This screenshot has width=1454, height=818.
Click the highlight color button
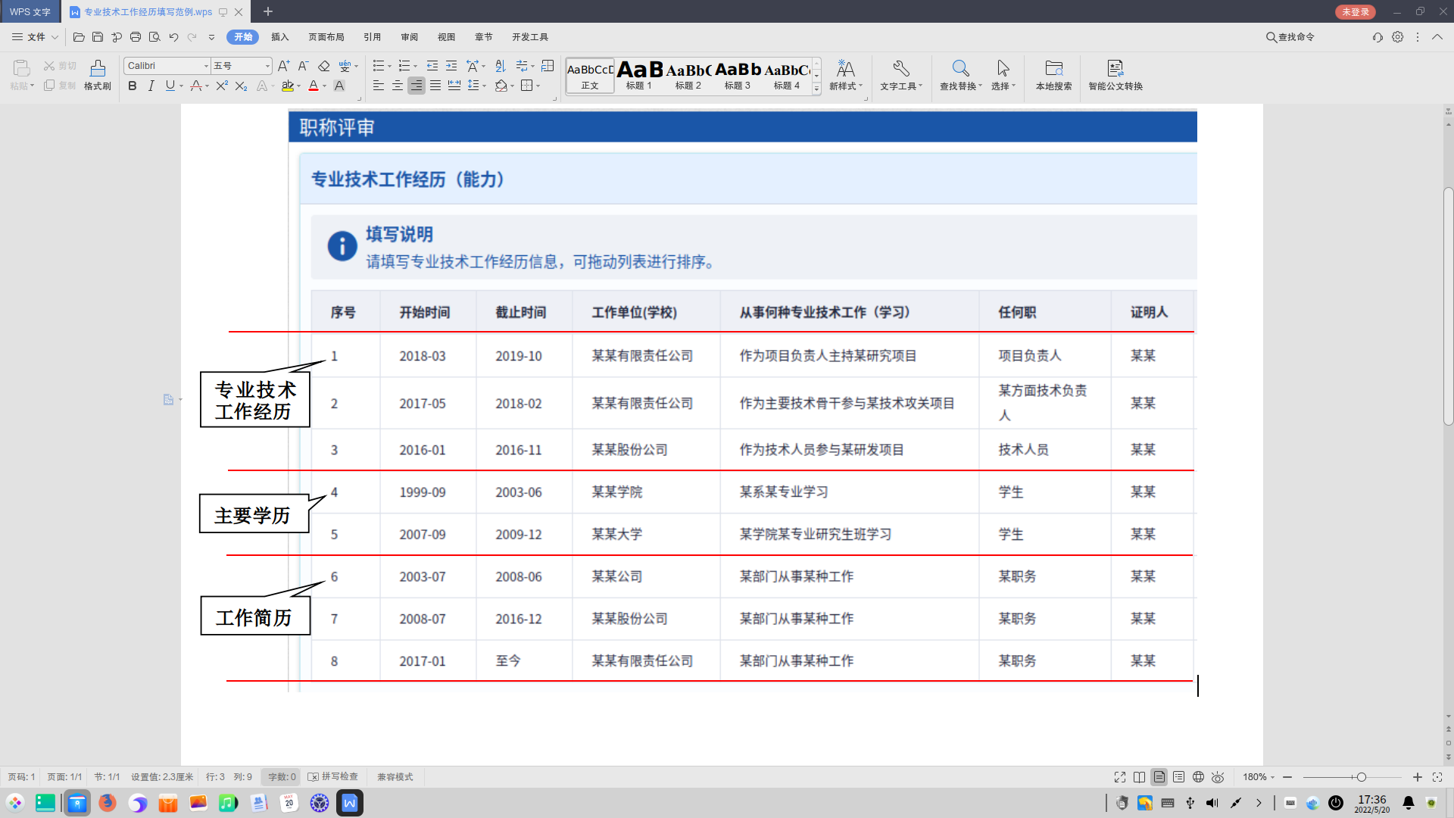[287, 86]
